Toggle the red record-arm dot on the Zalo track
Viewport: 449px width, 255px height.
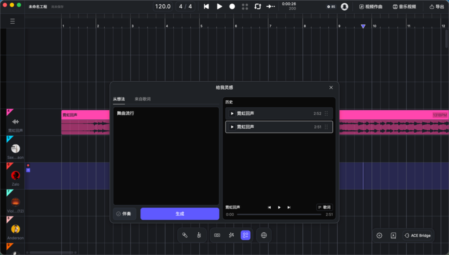tap(28, 165)
